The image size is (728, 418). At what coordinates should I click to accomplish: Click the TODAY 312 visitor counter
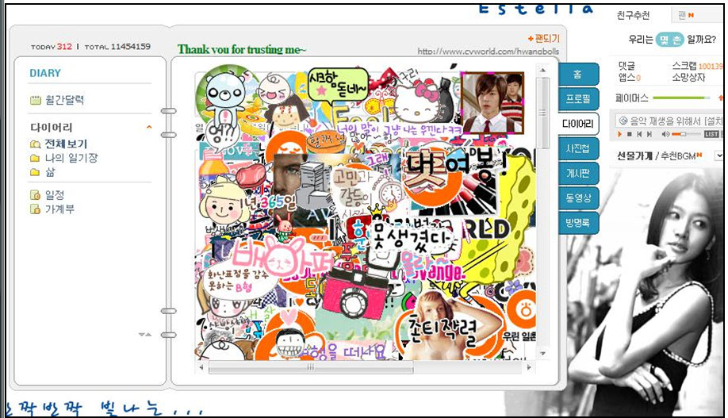pos(51,47)
